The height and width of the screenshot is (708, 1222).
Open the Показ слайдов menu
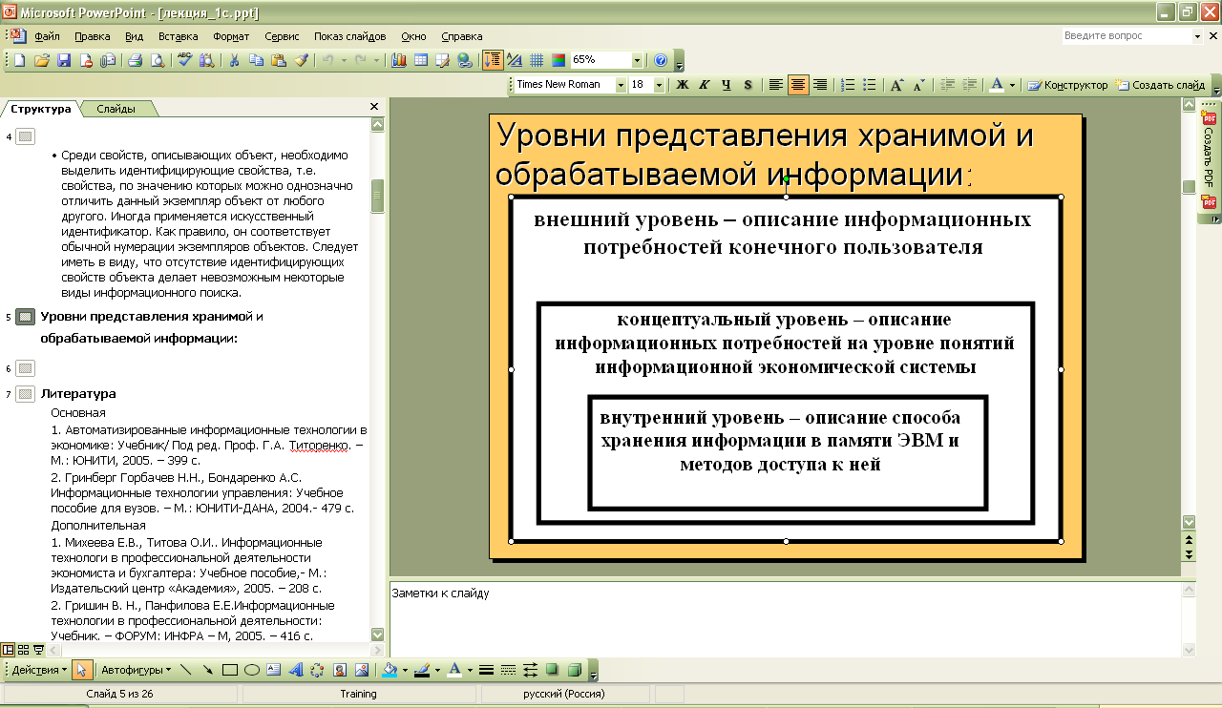[x=350, y=36]
